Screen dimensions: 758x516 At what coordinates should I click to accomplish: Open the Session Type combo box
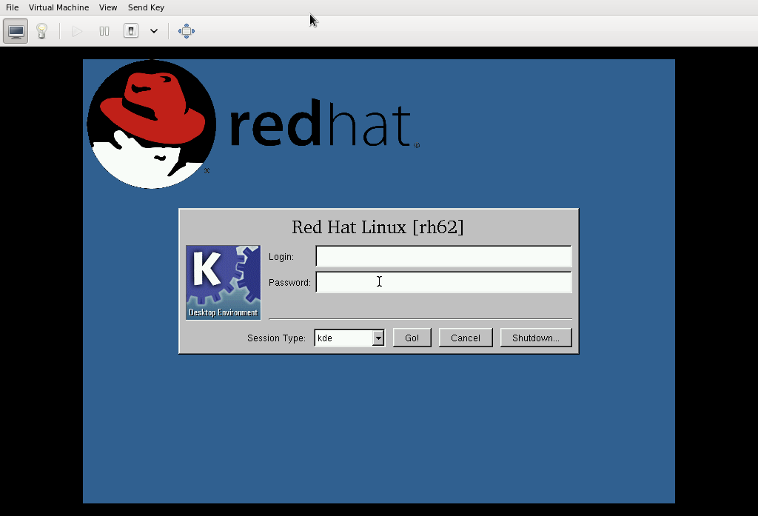[x=349, y=338]
